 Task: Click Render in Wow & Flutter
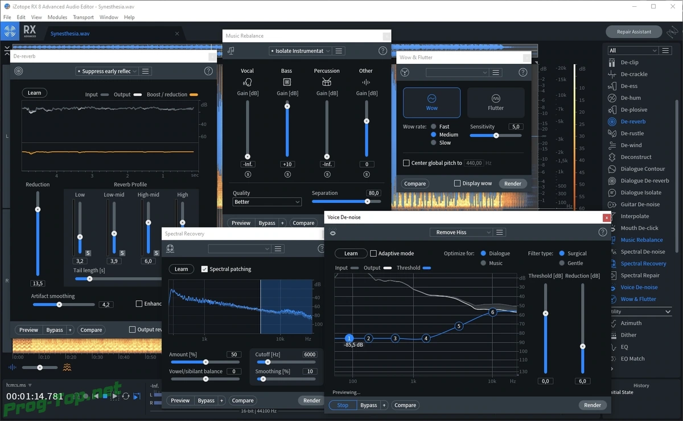click(x=512, y=183)
